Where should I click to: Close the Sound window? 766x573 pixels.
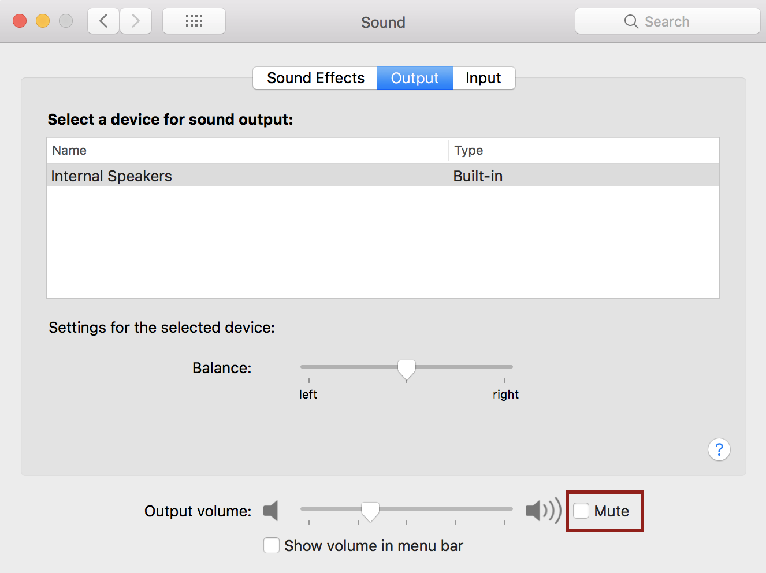tap(20, 21)
